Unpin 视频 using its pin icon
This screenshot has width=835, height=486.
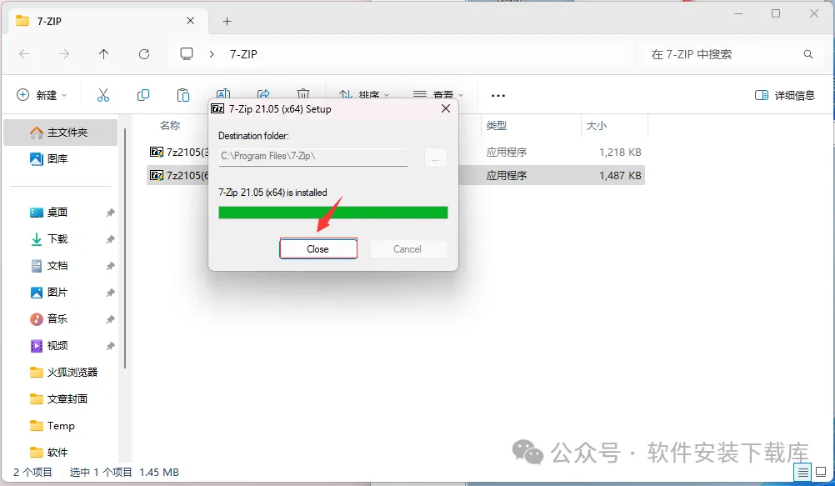click(x=110, y=346)
